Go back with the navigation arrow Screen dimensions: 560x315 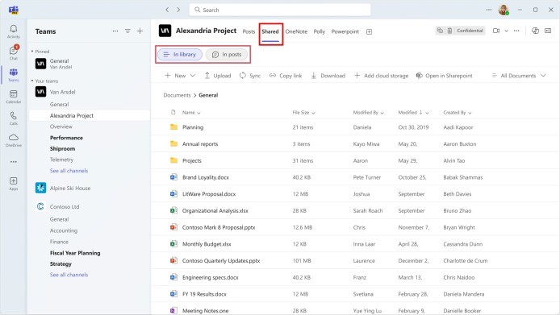click(x=167, y=10)
